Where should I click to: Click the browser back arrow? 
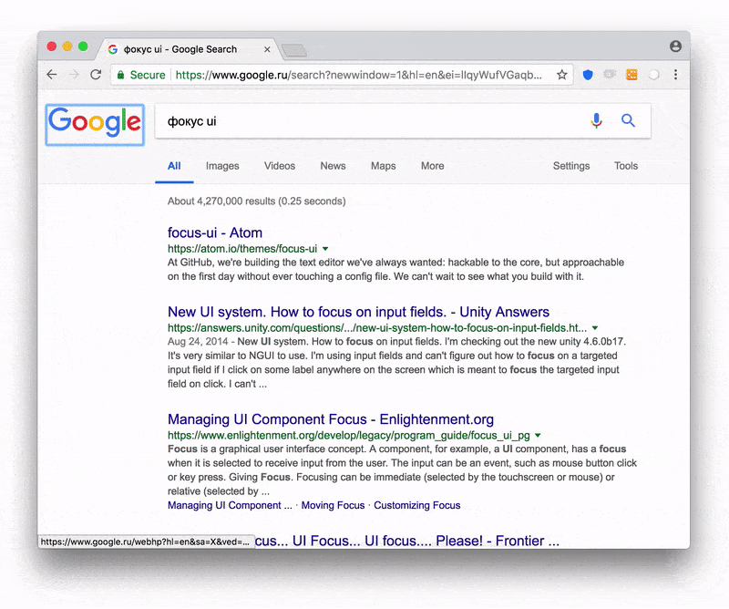[52, 75]
